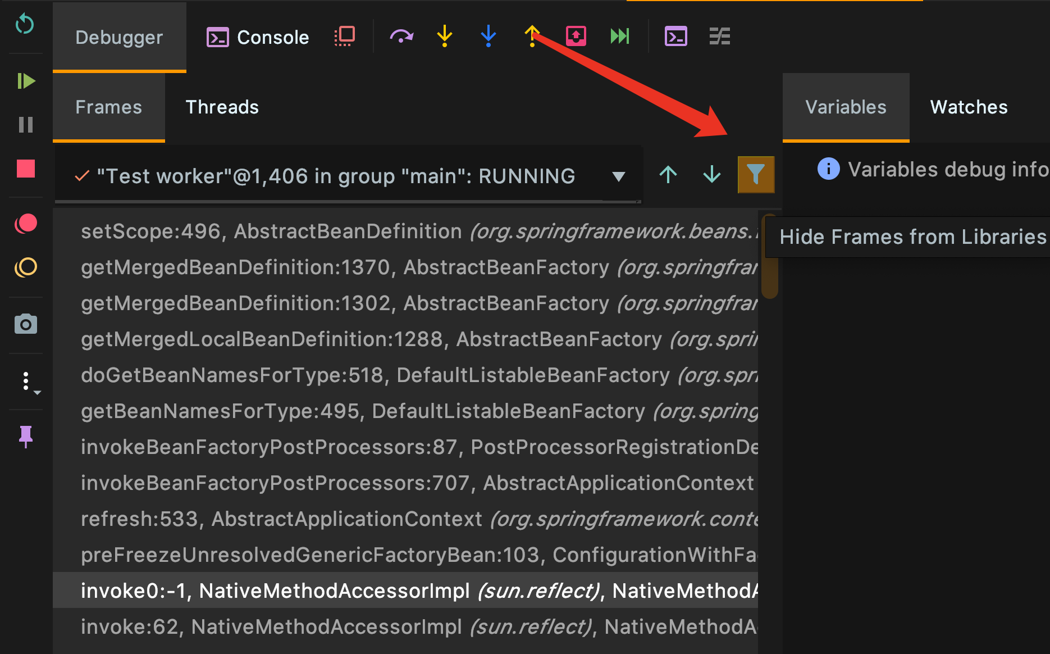The width and height of the screenshot is (1050, 654).
Task: Switch to the Debugger tab
Action: [119, 37]
